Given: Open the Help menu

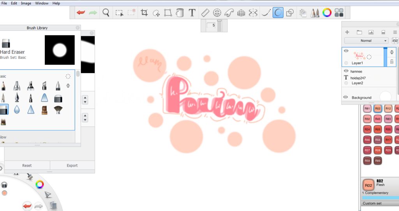Looking at the screenshot, I should 56,3.
